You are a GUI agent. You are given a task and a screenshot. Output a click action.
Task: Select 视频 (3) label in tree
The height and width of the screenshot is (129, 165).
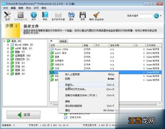20,70
